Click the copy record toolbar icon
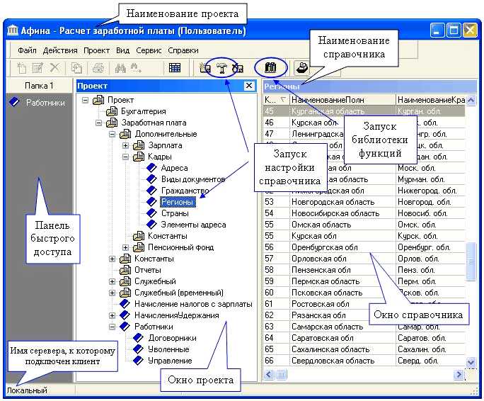The image size is (484, 401). 76,68
